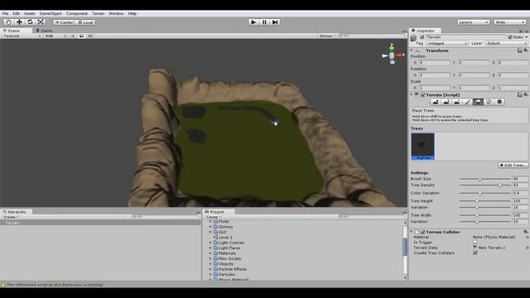
Task: Select the Place Trees terrain tool
Action: (x=478, y=102)
